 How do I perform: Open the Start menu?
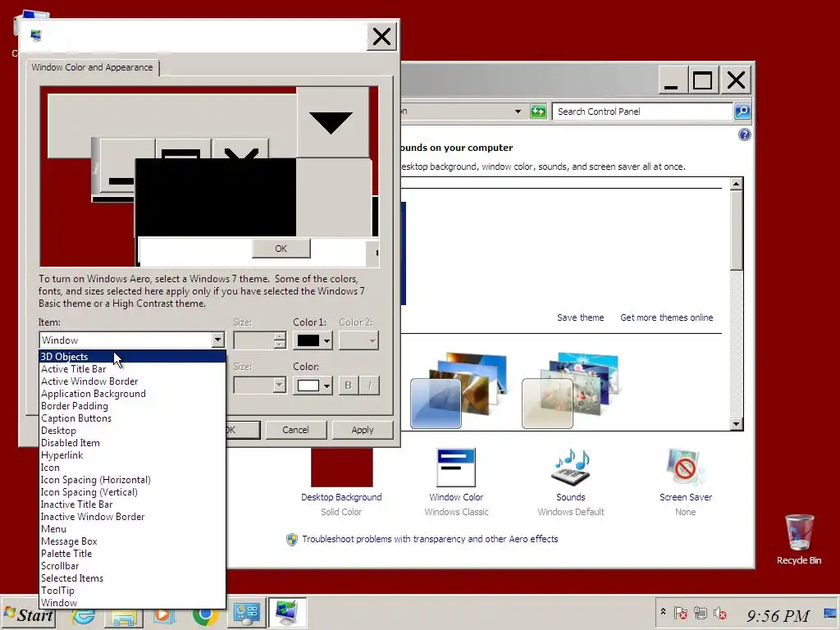click(x=29, y=614)
